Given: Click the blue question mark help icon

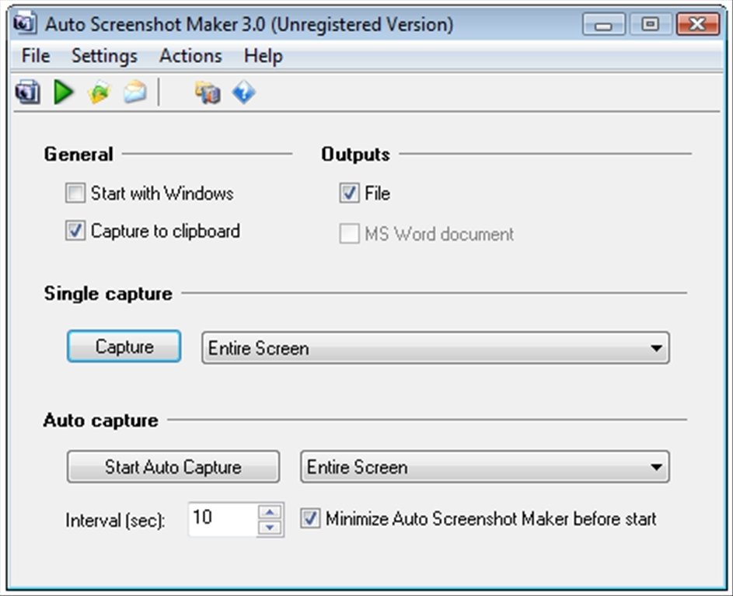Looking at the screenshot, I should coord(243,92).
